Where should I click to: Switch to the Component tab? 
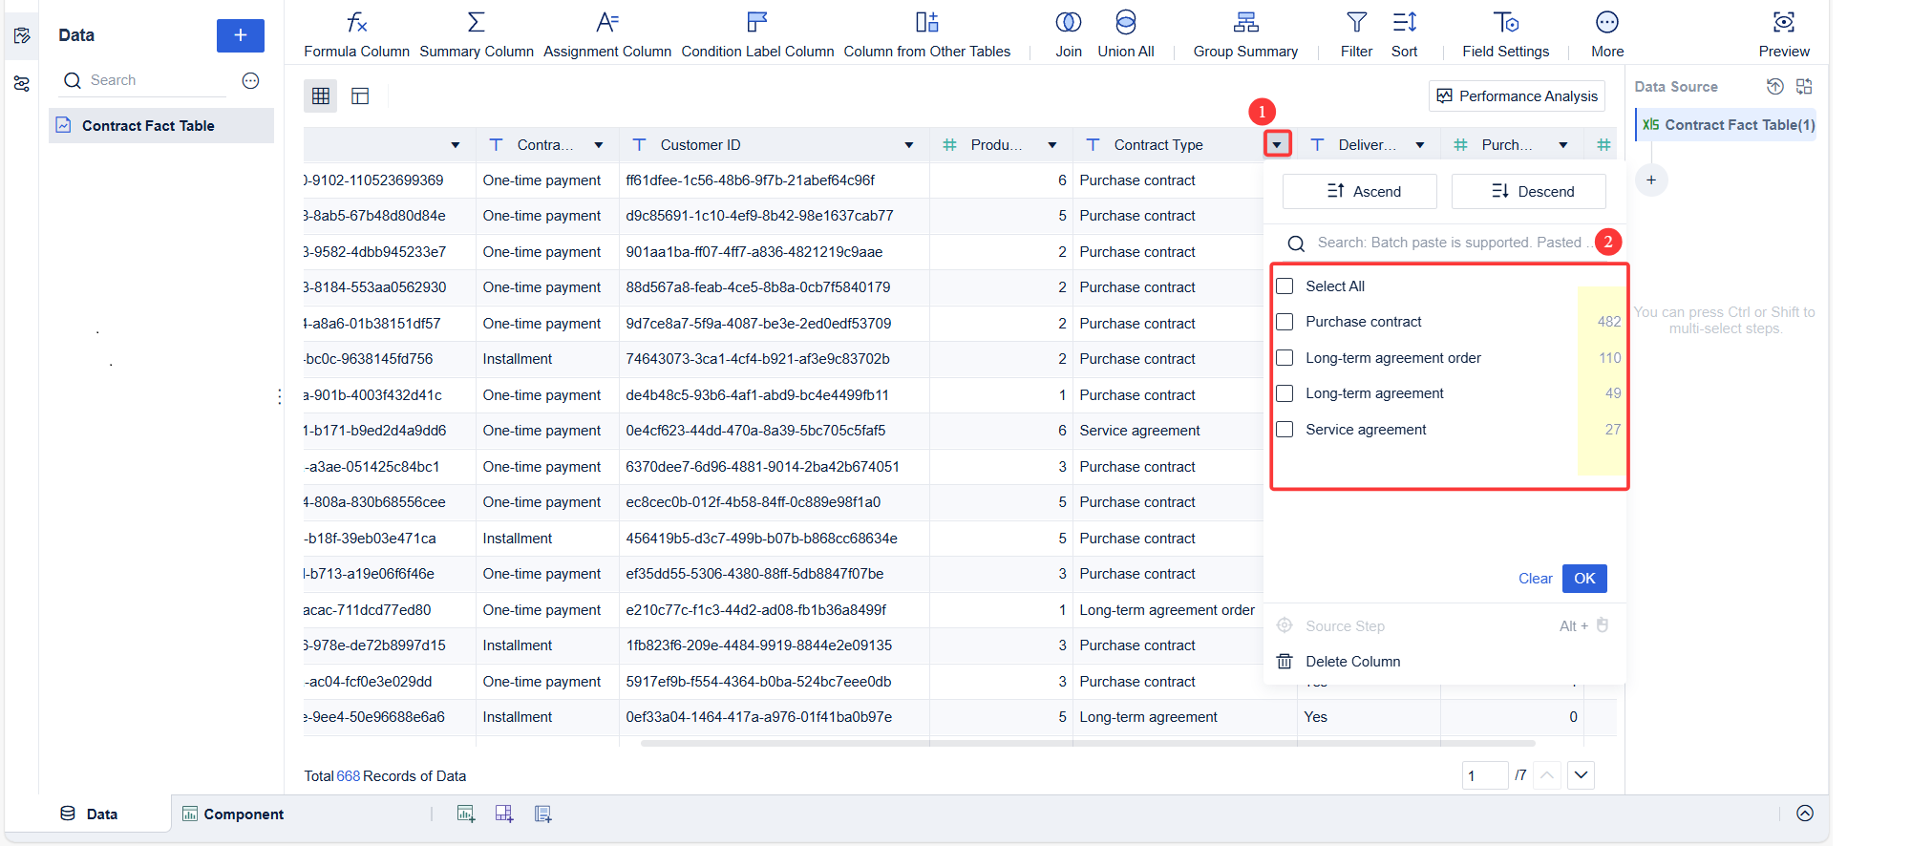click(x=233, y=814)
